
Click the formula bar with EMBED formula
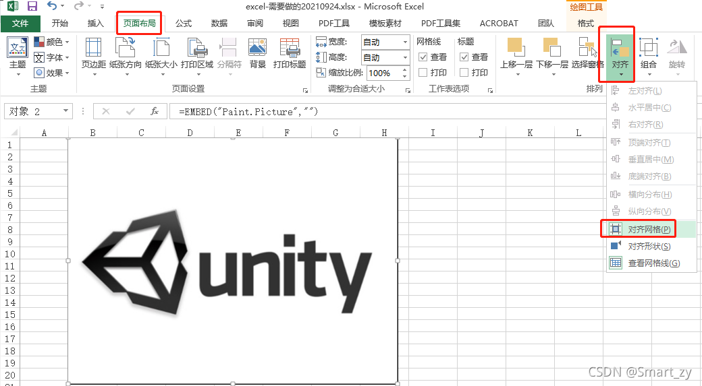[387, 111]
